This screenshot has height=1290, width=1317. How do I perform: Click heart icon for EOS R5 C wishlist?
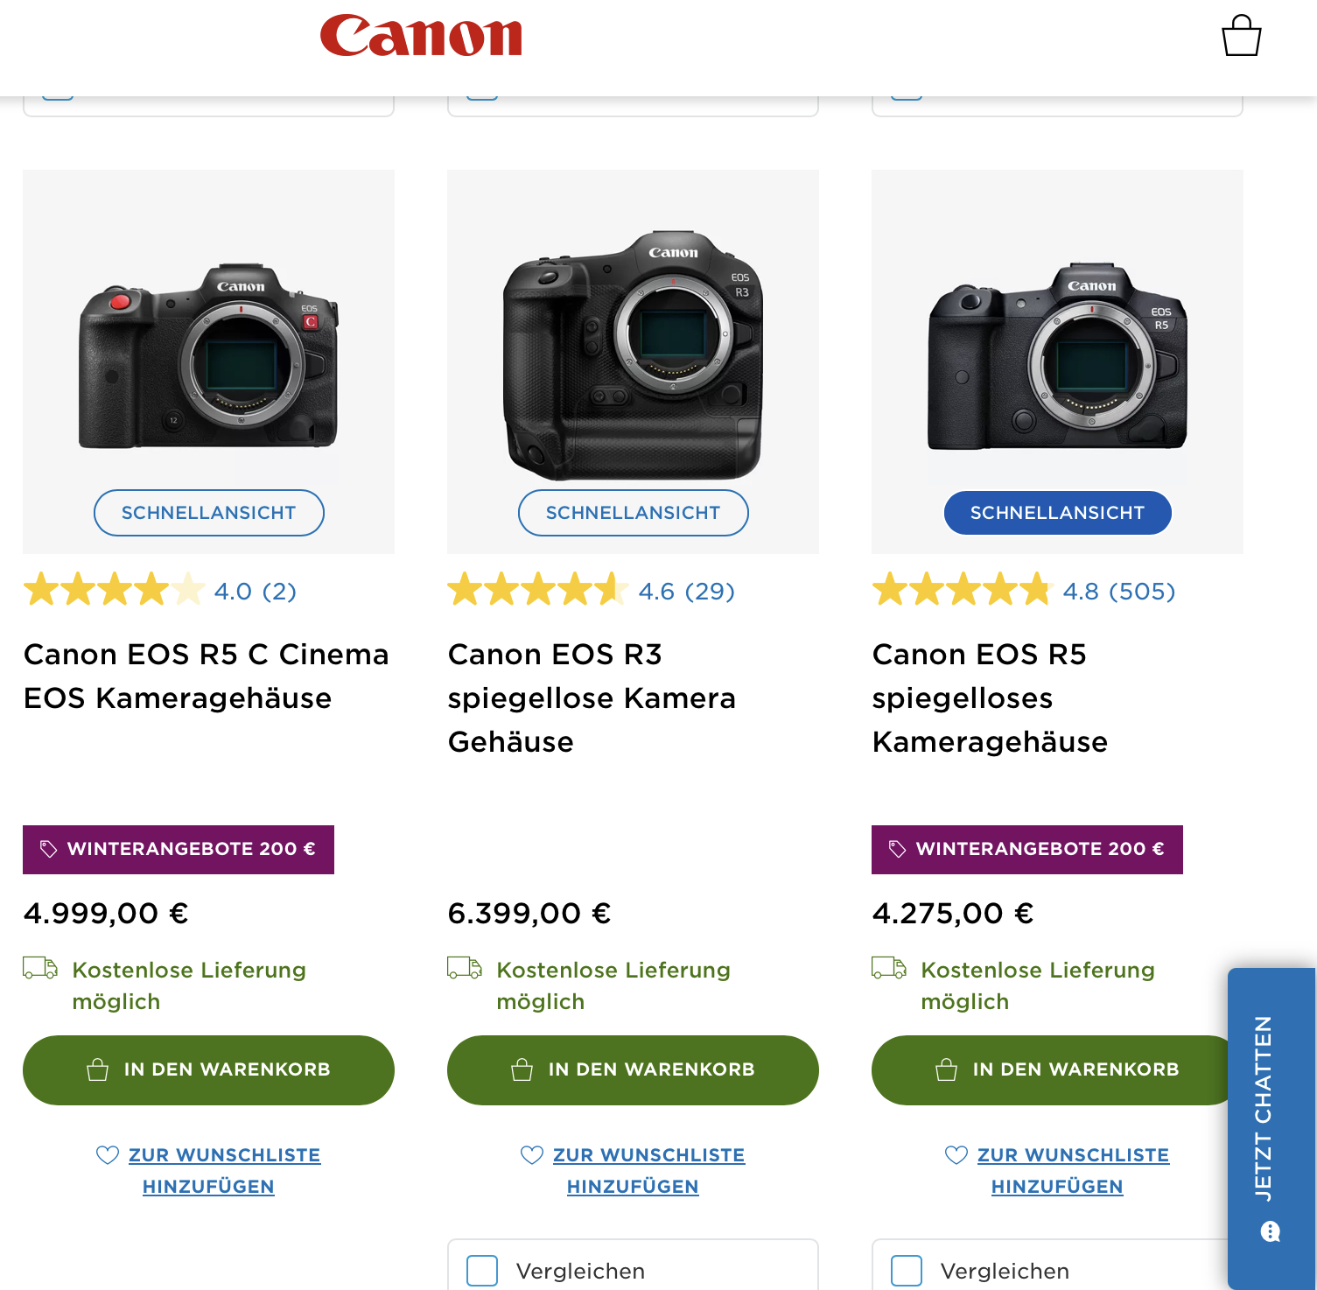[108, 1155]
